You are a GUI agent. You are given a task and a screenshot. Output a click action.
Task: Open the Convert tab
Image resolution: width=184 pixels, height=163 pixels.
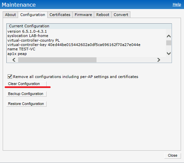[x=121, y=15]
